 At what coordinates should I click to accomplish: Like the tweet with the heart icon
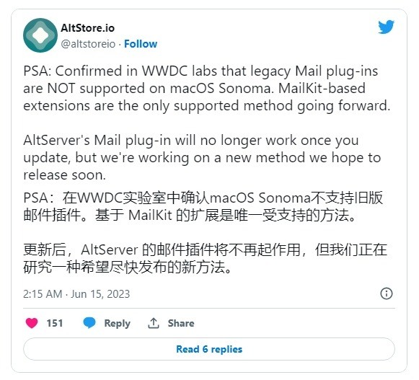pos(32,323)
